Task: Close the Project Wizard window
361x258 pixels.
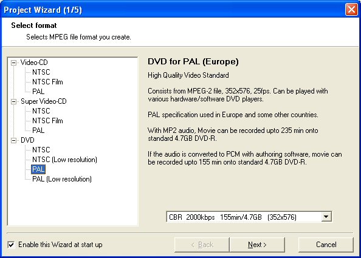Action: tap(351, 10)
